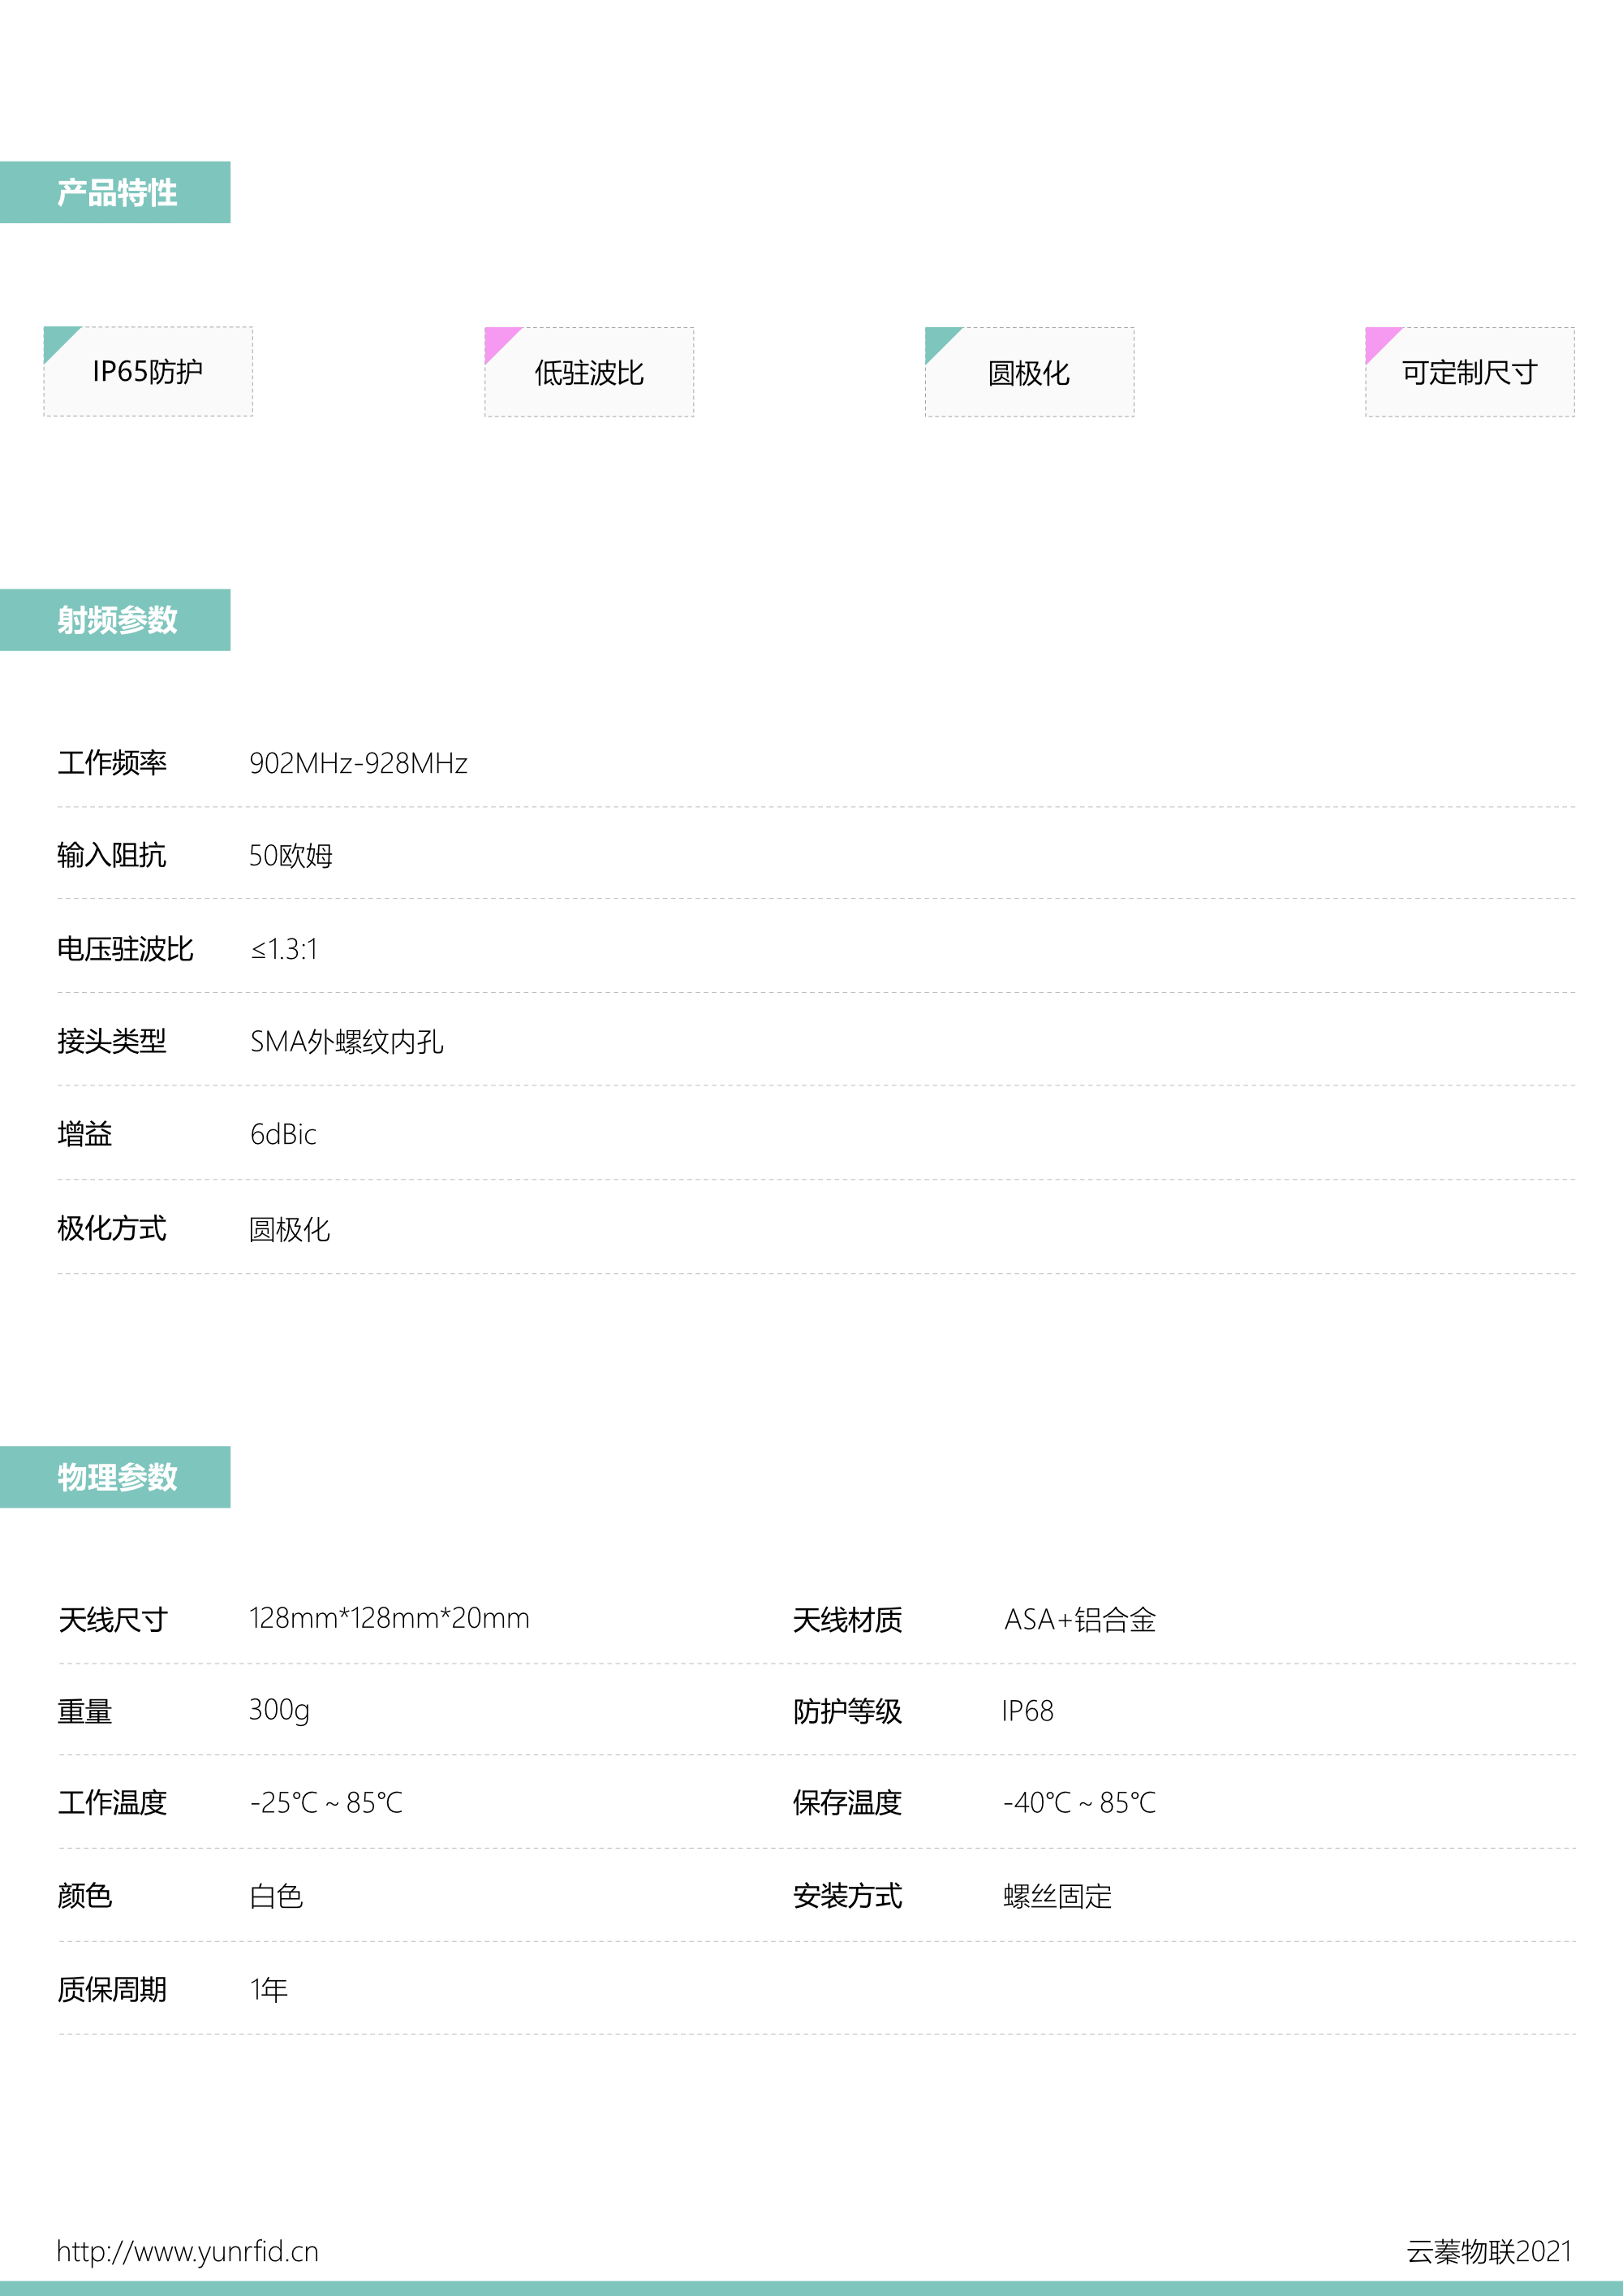Click the 重量 label
The image size is (1623, 2296).
coord(85,1712)
